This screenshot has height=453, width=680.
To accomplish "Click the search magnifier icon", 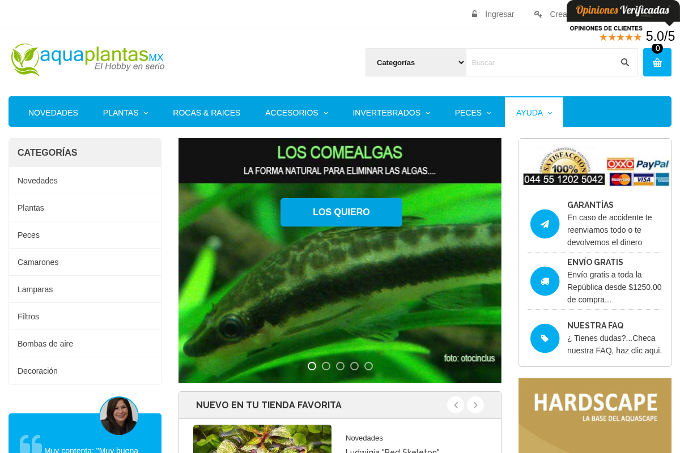I will 624,62.
